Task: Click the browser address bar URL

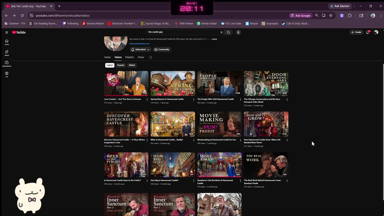Action: click(62, 16)
